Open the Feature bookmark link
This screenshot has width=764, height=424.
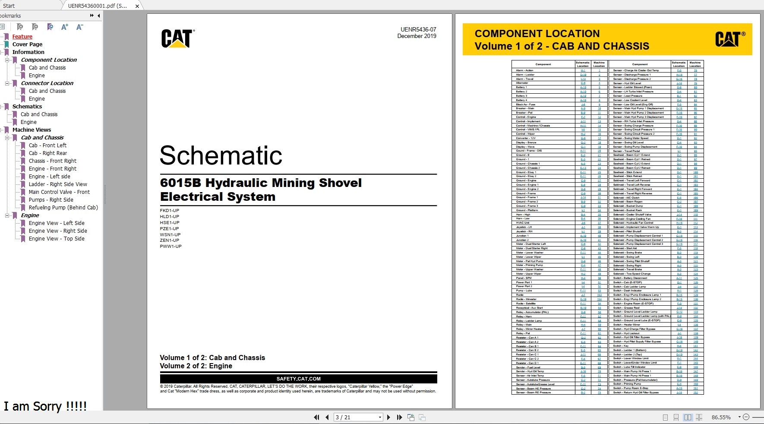22,37
